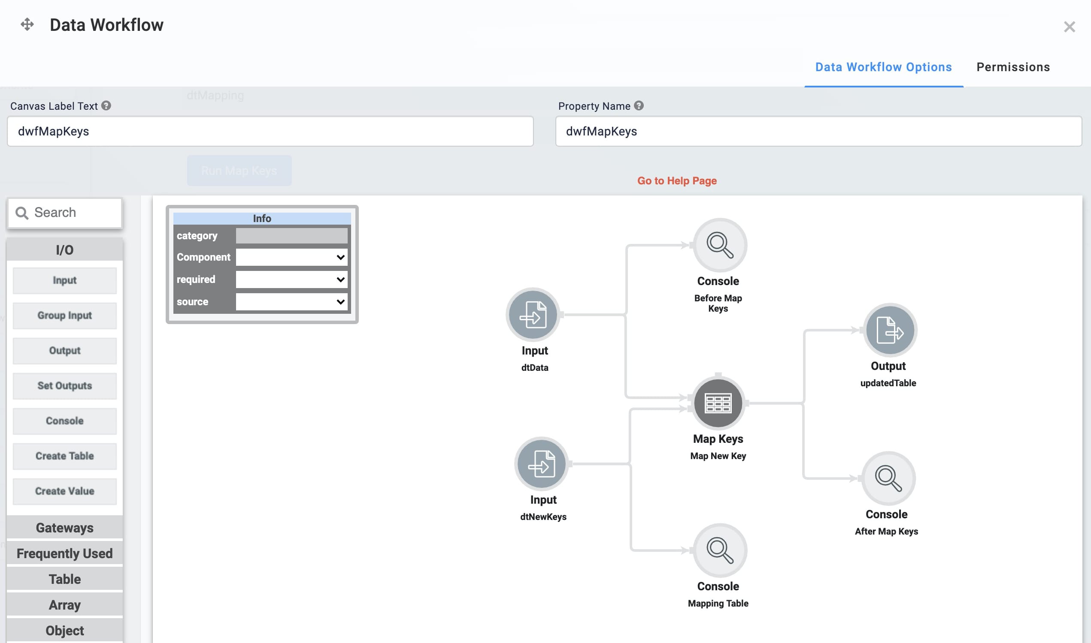Open the source dropdown in Info panel

291,302
